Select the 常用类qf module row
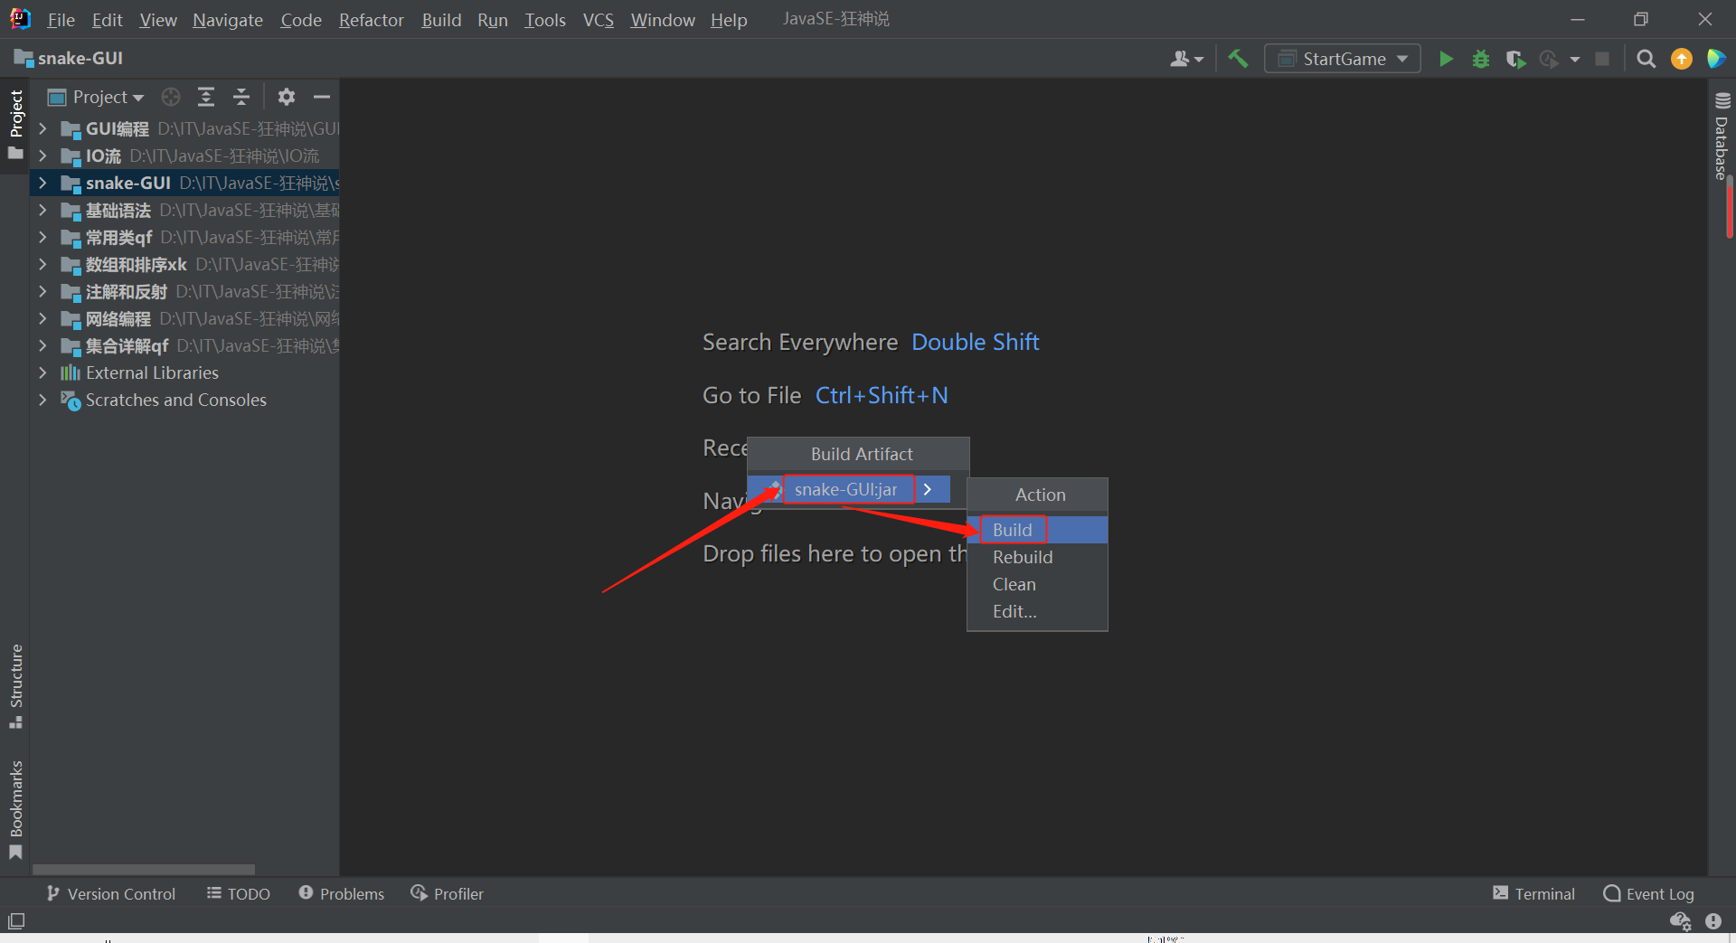1736x943 pixels. [x=185, y=237]
